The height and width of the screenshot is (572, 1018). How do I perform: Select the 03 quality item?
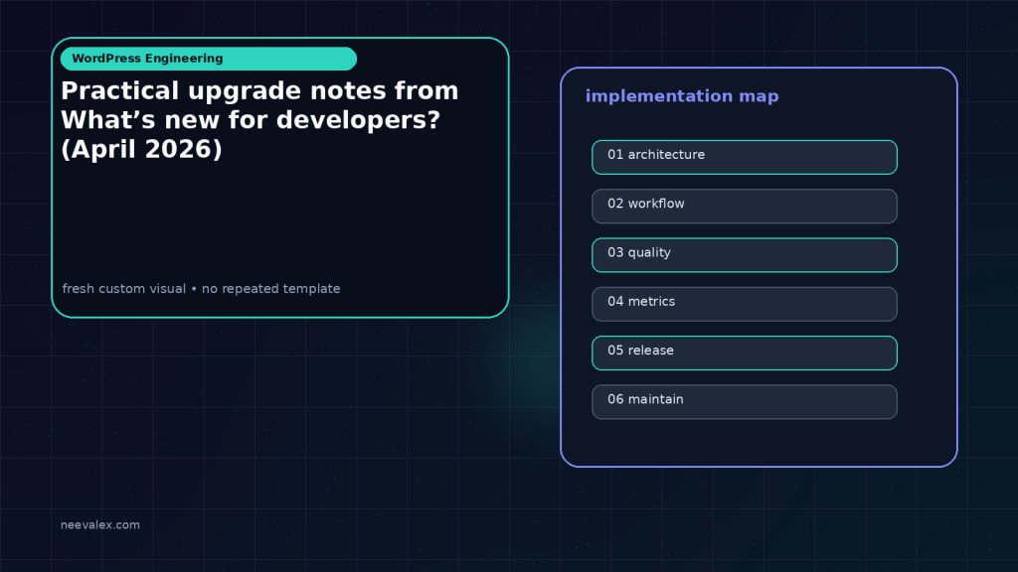[744, 255]
